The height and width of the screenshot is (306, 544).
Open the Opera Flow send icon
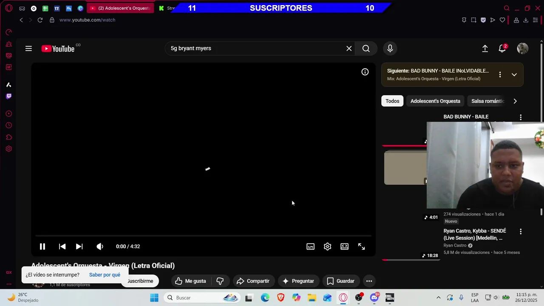(493, 20)
